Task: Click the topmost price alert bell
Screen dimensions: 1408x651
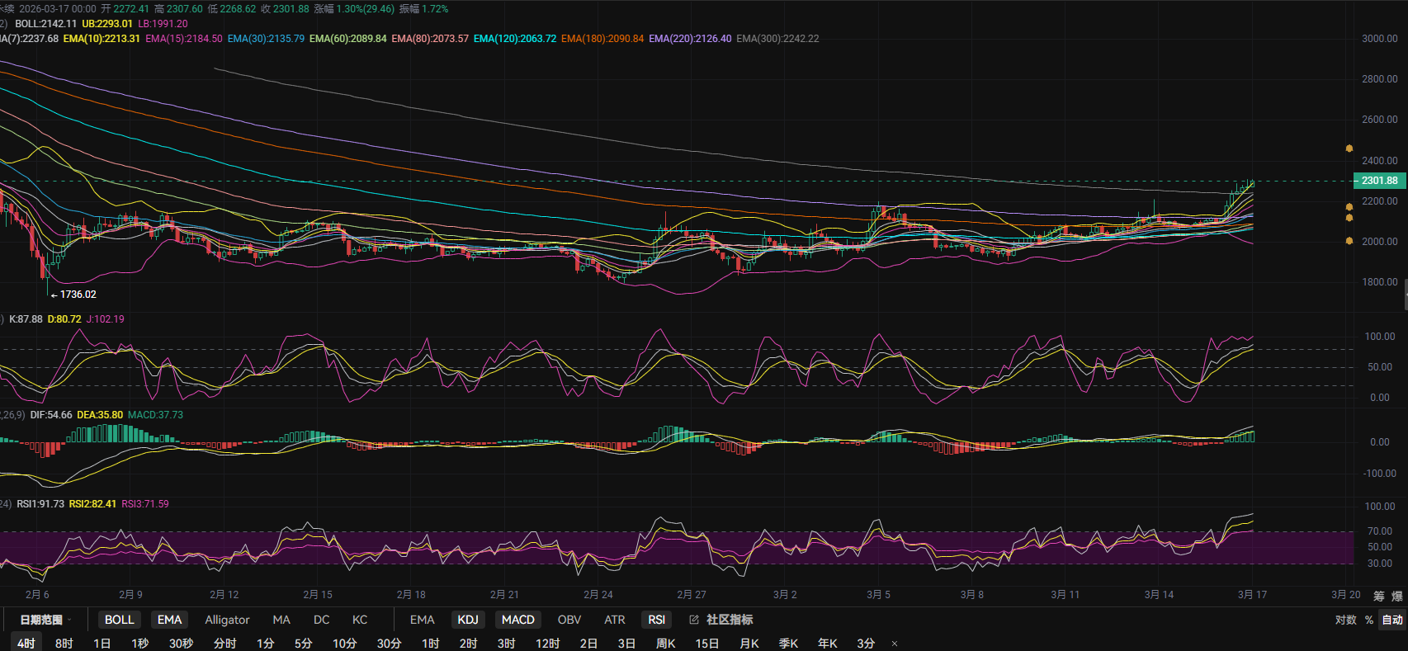Action: pos(1349,149)
